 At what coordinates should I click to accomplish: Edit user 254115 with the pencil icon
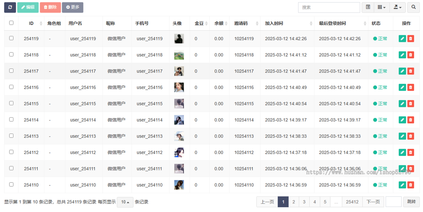[x=402, y=104]
